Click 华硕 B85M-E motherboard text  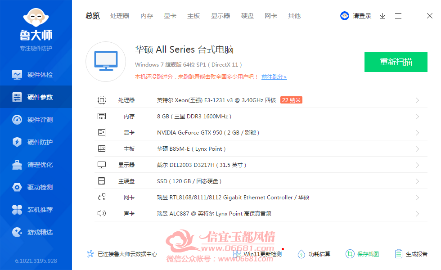click(191, 149)
